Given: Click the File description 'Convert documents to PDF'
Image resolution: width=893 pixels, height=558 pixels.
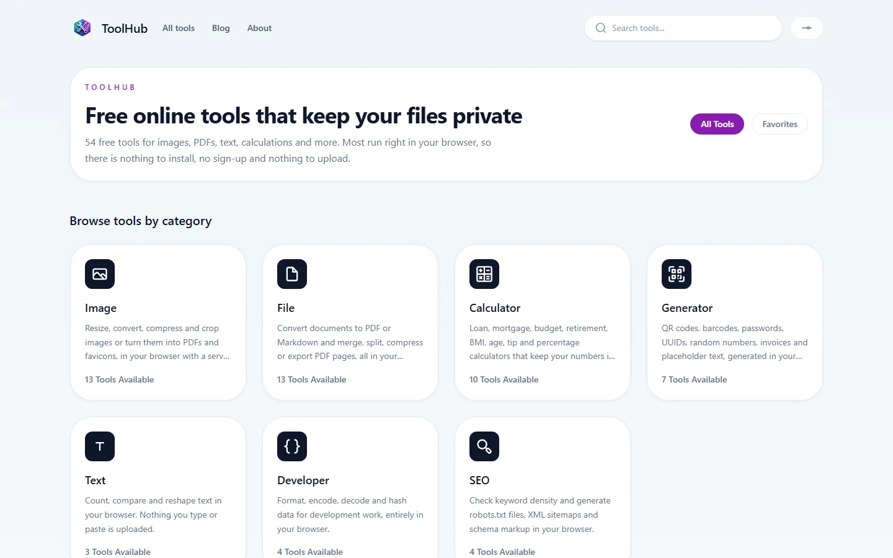Looking at the screenshot, I should point(350,342).
